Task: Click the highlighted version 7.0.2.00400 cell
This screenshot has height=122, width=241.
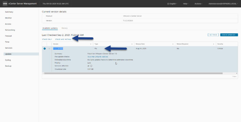Action: (x=58, y=49)
